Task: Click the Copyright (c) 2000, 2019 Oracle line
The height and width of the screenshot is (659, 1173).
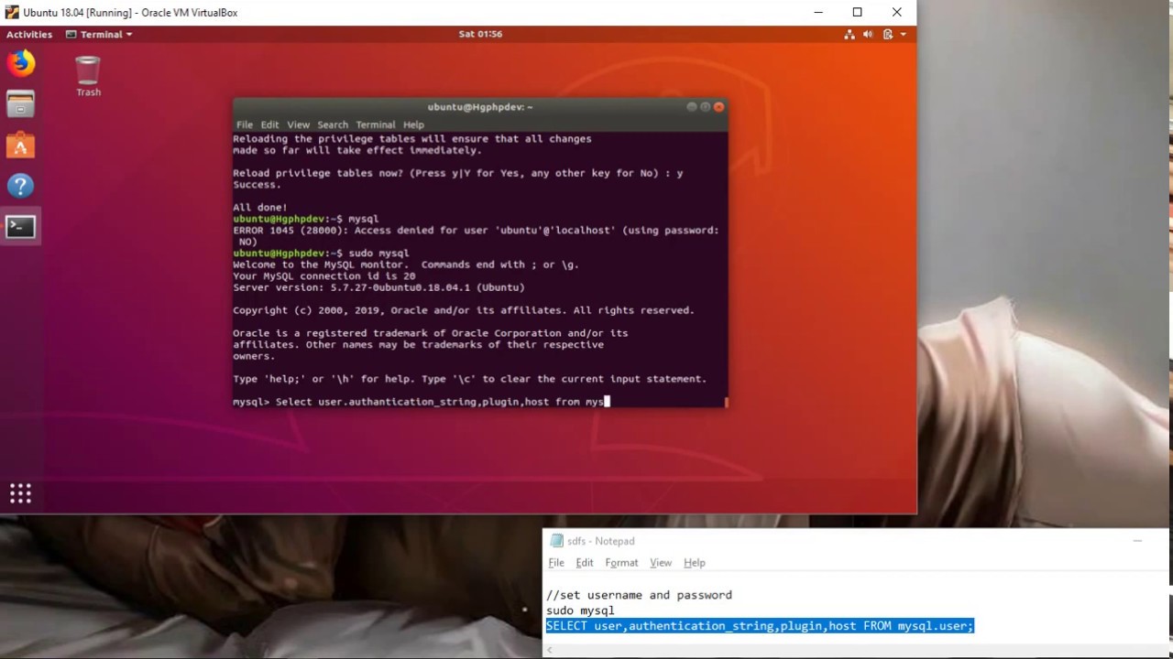Action: [x=464, y=310]
